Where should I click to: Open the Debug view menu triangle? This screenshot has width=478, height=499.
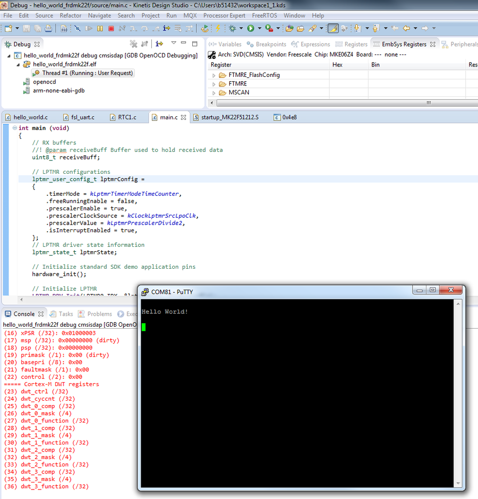173,43
